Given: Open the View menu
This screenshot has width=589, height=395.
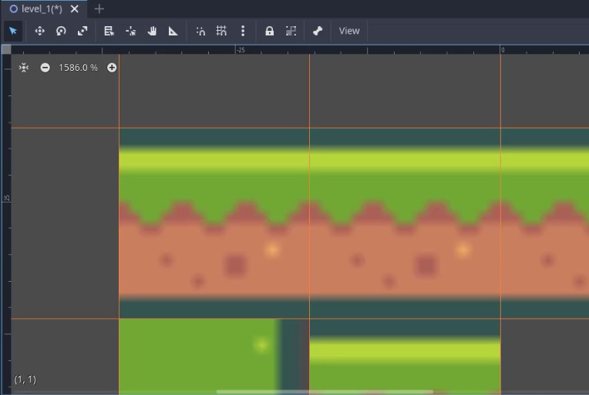Looking at the screenshot, I should click(x=349, y=31).
